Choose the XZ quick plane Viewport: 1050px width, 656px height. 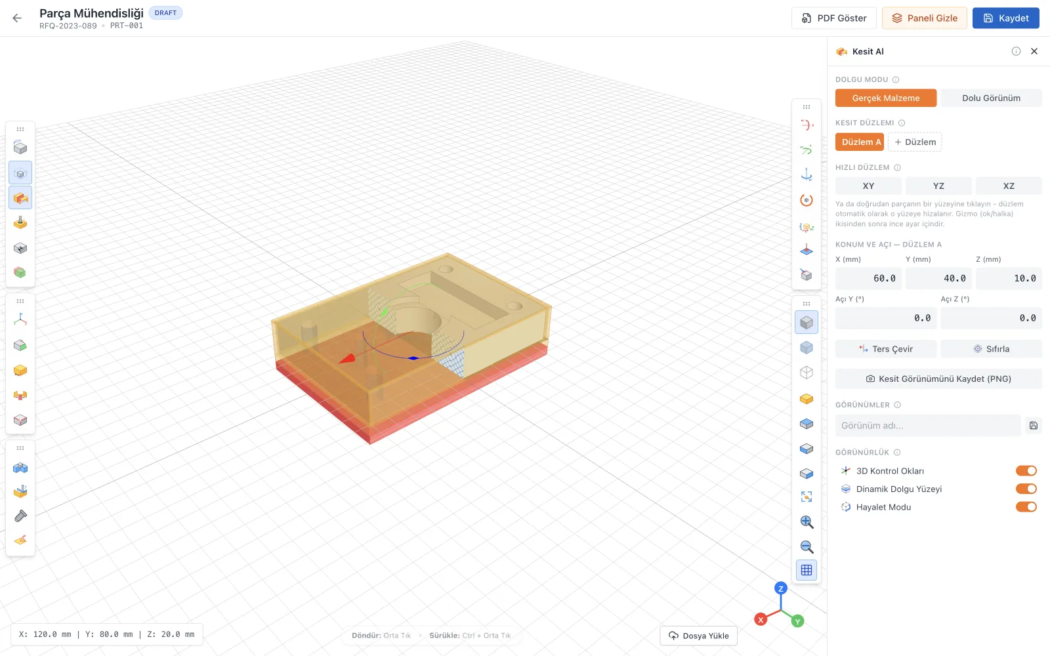[x=1009, y=186]
